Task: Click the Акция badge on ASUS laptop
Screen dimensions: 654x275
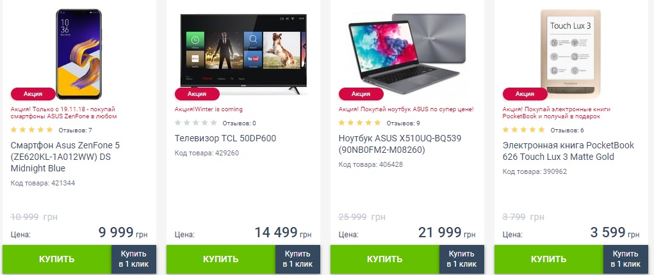Action: (361, 94)
